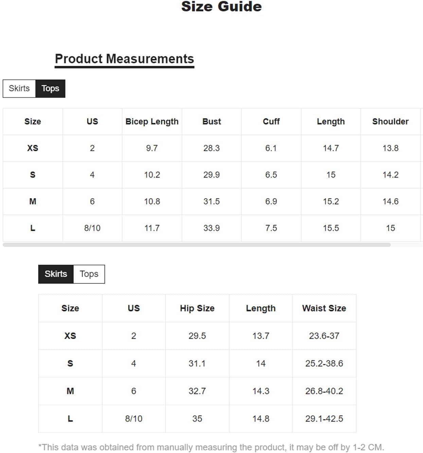Image resolution: width=423 pixels, height=453 pixels.
Task: Select hip size 29.5 cell
Action: click(197, 336)
